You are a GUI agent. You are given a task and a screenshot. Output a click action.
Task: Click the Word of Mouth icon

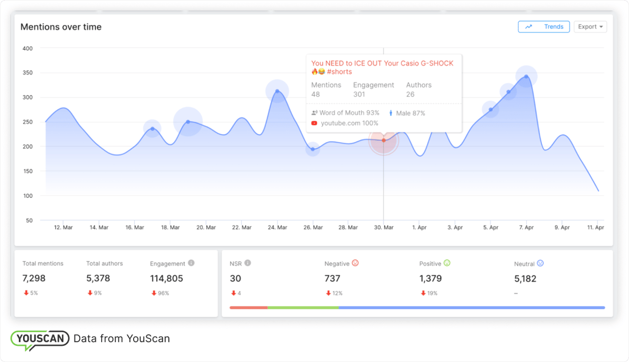(x=314, y=113)
